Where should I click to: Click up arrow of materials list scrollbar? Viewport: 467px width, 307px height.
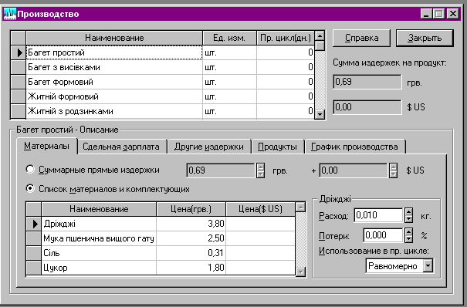301,207
